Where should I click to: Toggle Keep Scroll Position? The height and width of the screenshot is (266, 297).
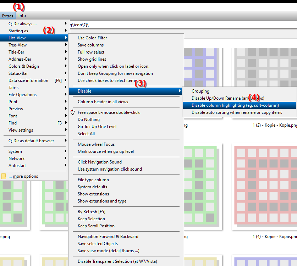pos(126,226)
